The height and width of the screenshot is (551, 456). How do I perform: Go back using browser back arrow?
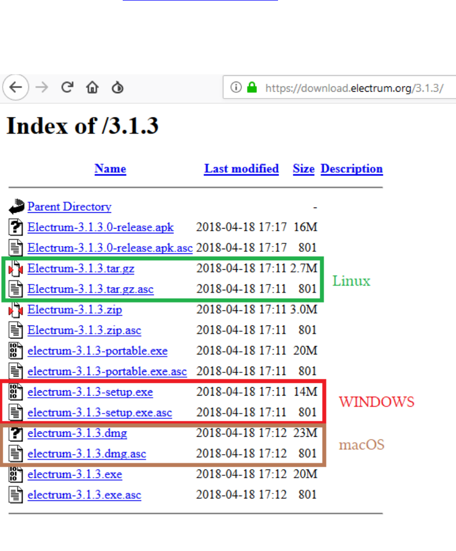(16, 87)
